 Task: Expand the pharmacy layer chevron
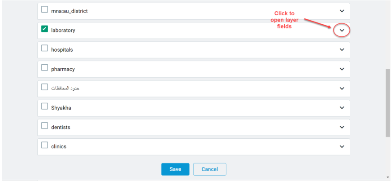(342, 69)
